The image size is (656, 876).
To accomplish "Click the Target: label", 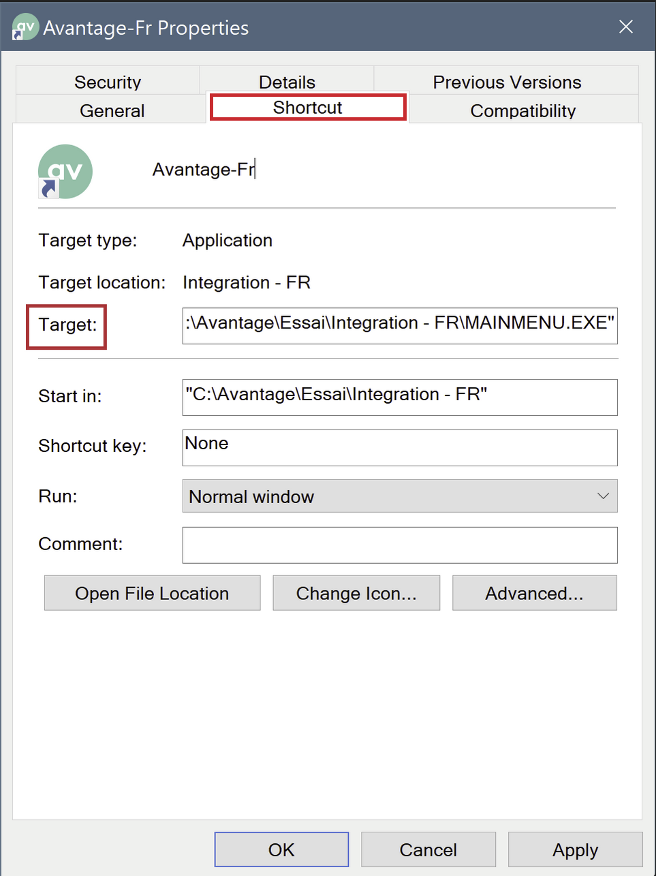I will coord(67,324).
